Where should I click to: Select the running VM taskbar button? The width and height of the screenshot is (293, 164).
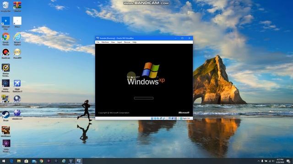coord(79,161)
